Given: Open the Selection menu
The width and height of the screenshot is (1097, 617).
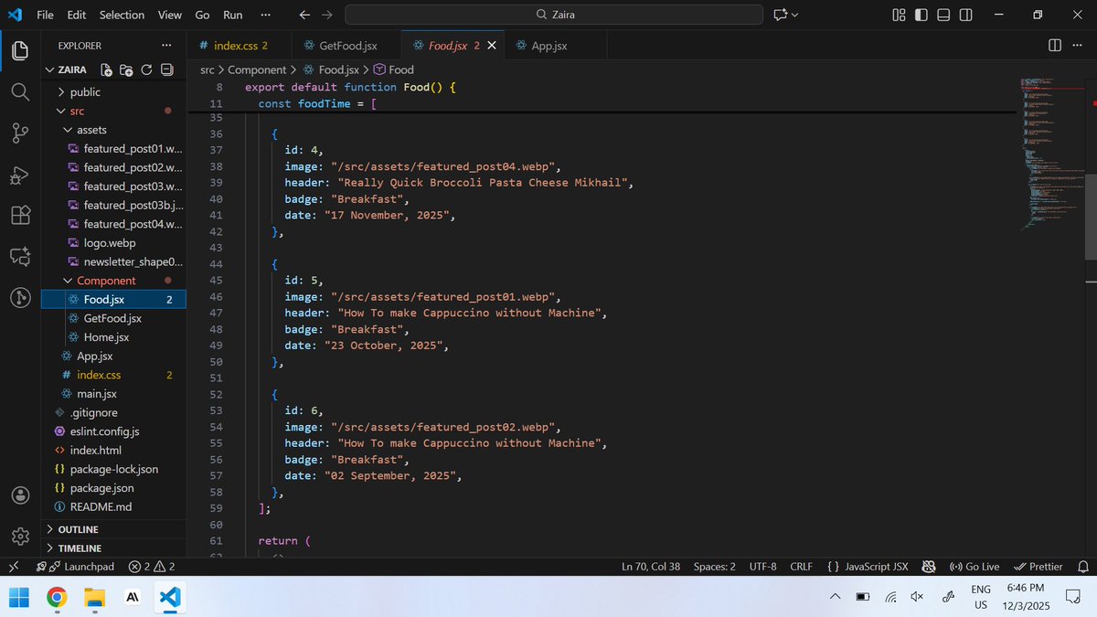Looking at the screenshot, I should click(120, 14).
